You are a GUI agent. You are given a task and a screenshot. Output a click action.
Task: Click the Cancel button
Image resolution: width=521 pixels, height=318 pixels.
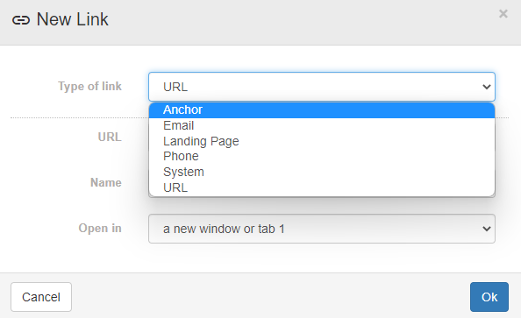click(x=41, y=297)
